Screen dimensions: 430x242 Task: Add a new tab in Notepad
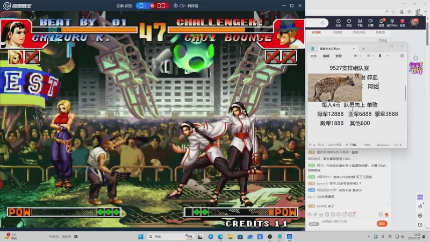(363, 48)
